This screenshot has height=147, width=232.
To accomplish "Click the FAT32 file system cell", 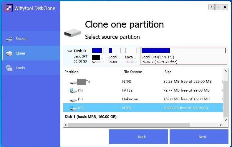I will click(127, 90).
